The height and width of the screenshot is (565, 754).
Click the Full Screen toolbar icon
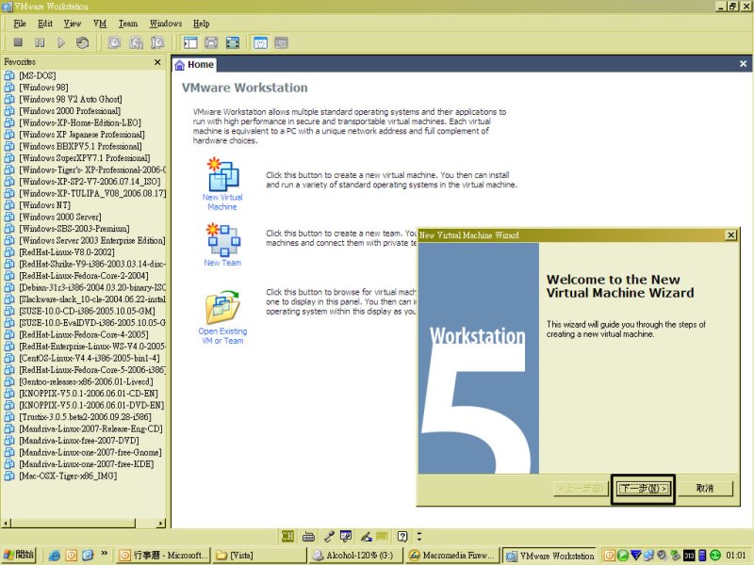[233, 42]
